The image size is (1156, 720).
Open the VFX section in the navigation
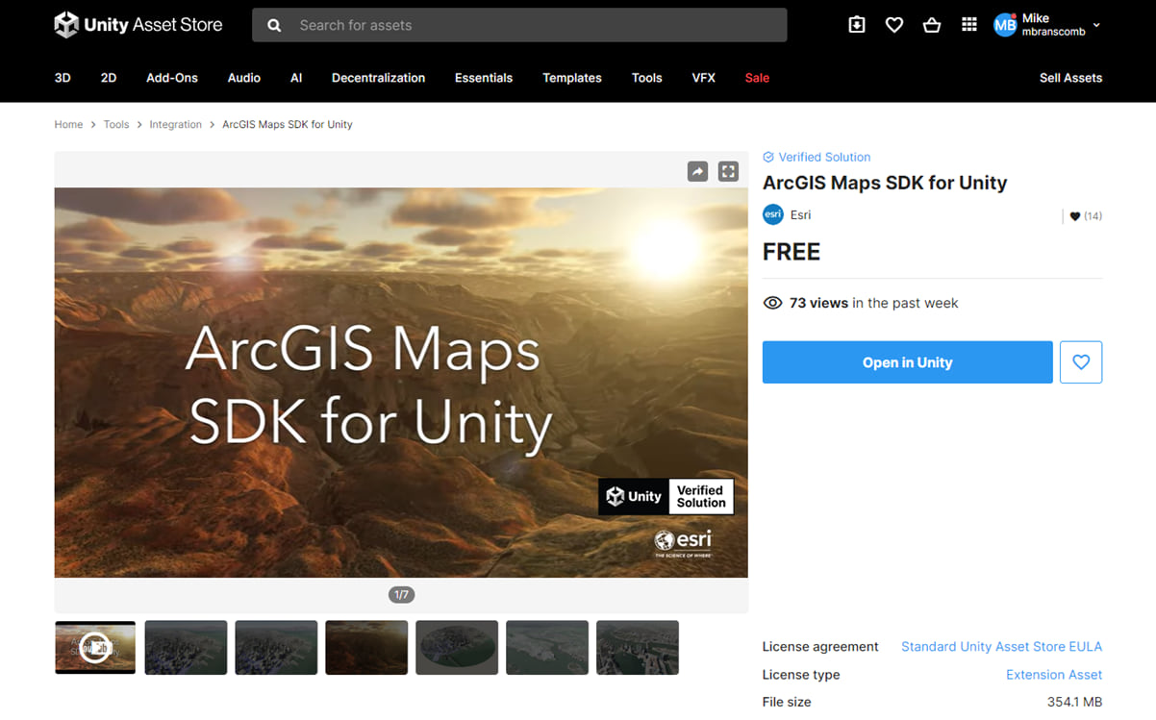pyautogui.click(x=703, y=78)
